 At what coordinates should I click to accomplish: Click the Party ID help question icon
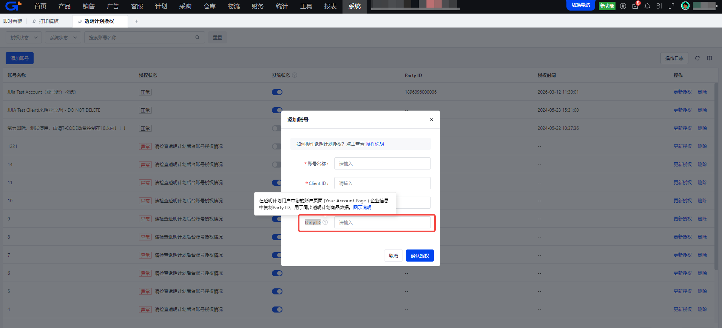325,222
